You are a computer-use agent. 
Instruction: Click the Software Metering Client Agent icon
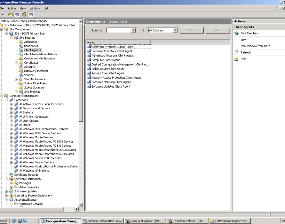89,82
